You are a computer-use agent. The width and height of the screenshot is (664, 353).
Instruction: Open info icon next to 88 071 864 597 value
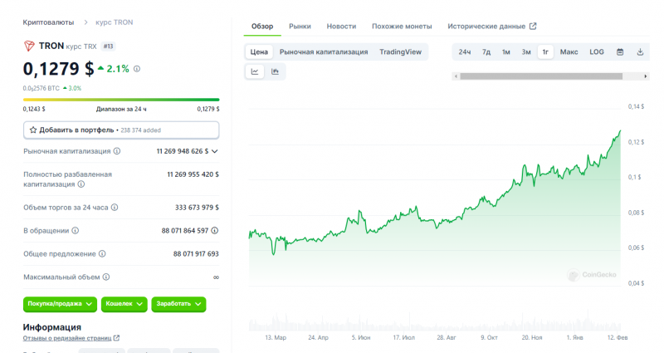tap(215, 231)
